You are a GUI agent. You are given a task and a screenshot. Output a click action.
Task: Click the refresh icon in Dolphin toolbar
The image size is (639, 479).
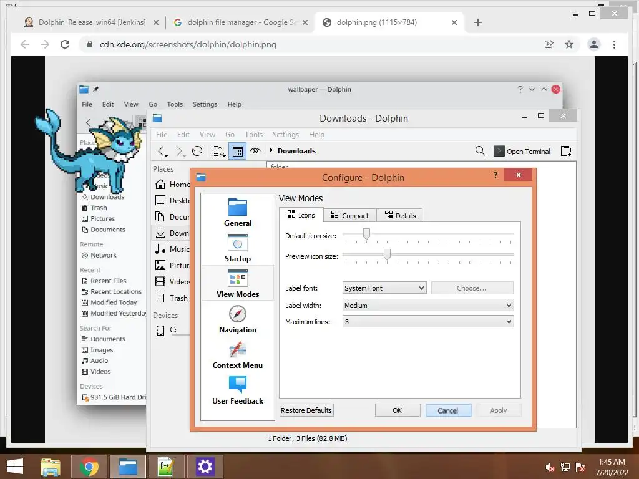tap(197, 151)
